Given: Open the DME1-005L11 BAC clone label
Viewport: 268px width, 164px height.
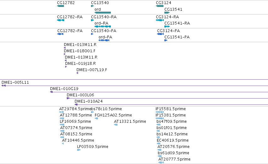Looking at the screenshot, I should [15, 82].
